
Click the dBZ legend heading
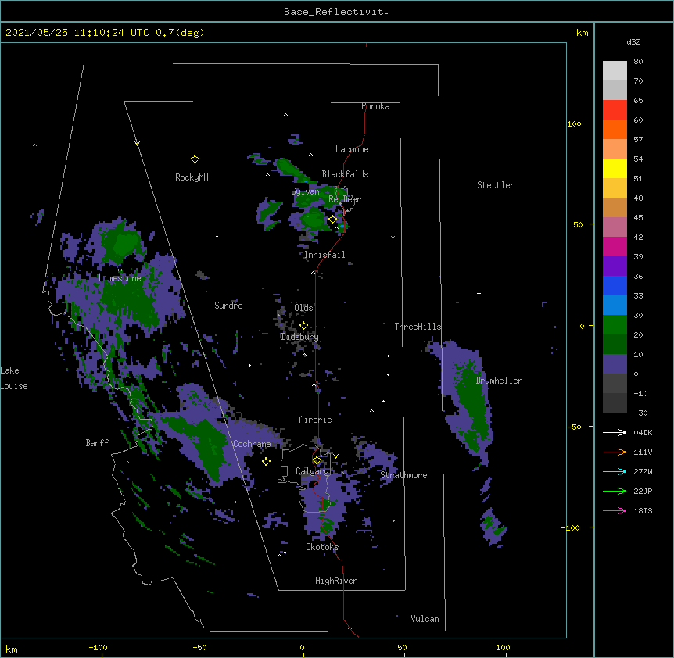click(x=633, y=41)
